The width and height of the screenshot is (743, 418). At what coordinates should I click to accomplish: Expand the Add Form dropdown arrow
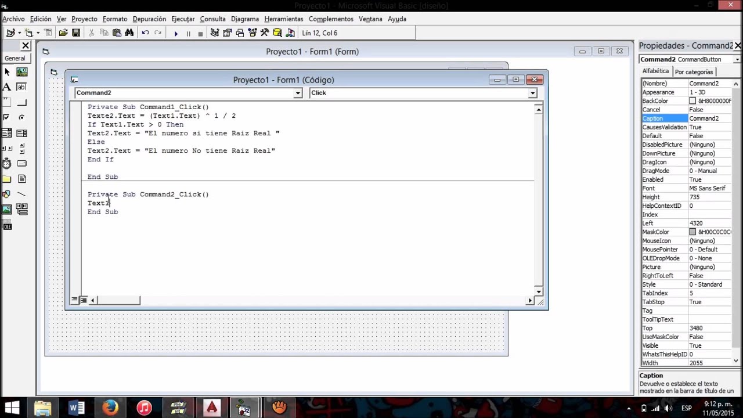coord(38,33)
